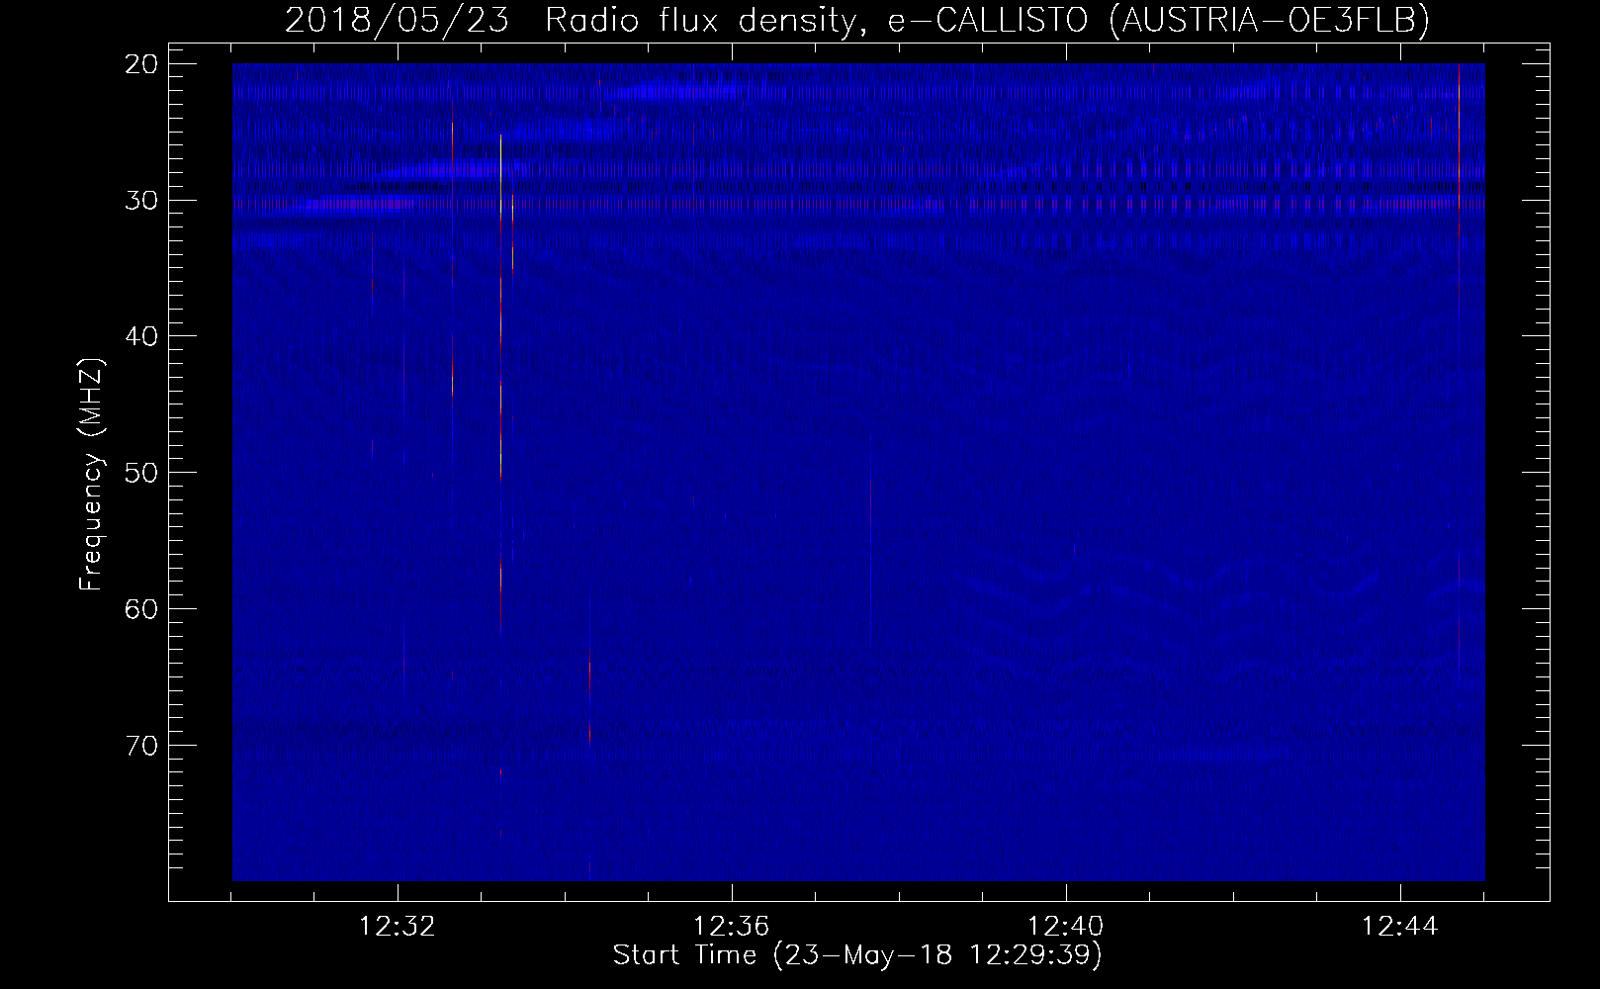Click the 40 MHz frequency tick label

[142, 336]
